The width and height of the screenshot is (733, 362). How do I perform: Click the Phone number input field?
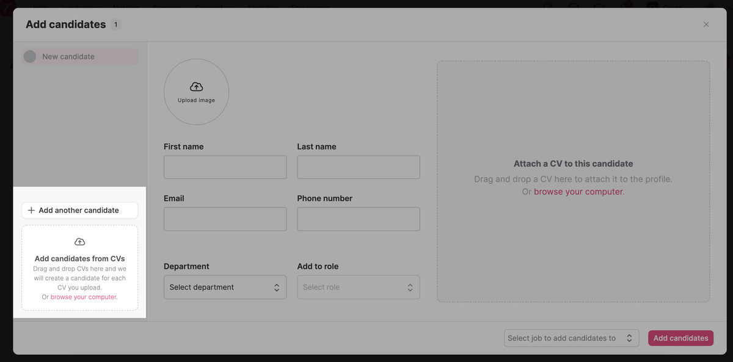tap(358, 219)
